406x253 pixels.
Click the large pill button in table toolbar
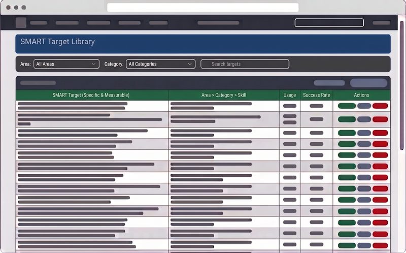coord(368,83)
